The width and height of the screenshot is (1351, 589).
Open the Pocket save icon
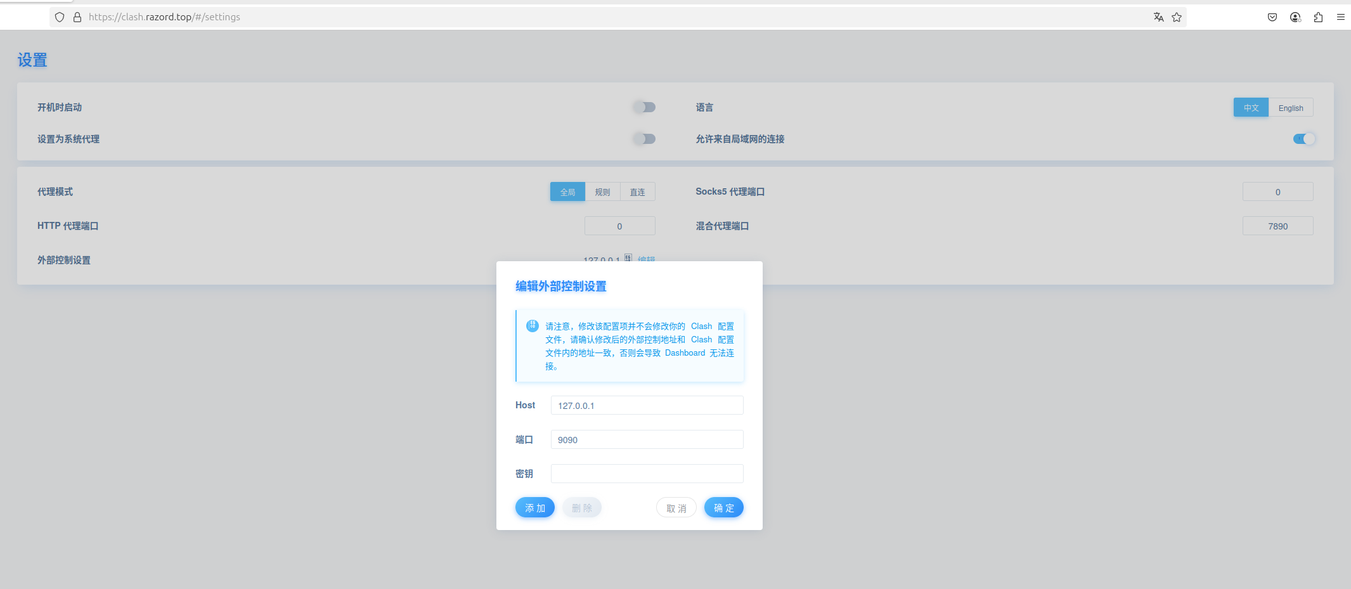click(1272, 17)
